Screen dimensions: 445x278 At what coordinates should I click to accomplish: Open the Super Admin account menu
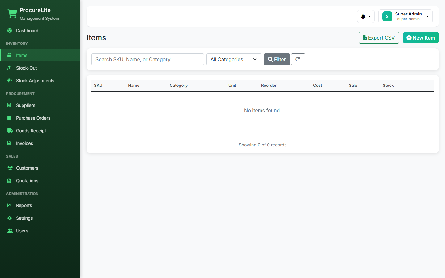point(405,16)
